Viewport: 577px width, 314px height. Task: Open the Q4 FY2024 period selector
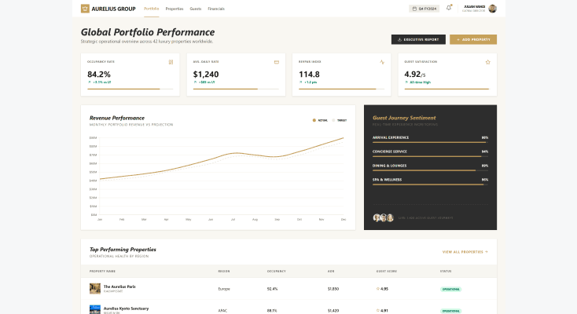pyautogui.click(x=424, y=9)
